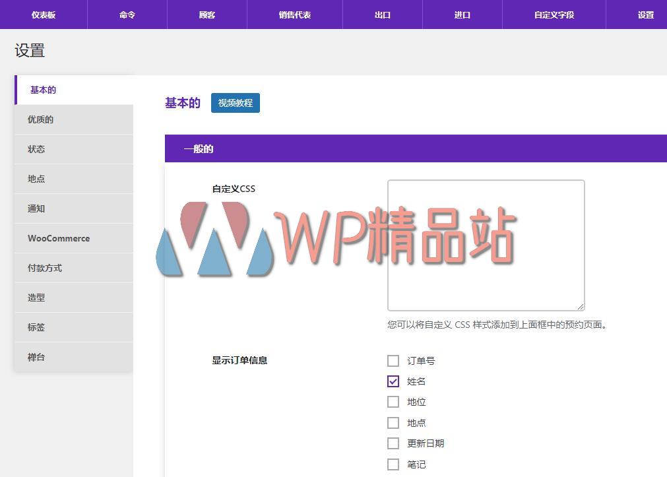
Task: Uncheck the 姓名 checkbox
Action: [x=393, y=381]
